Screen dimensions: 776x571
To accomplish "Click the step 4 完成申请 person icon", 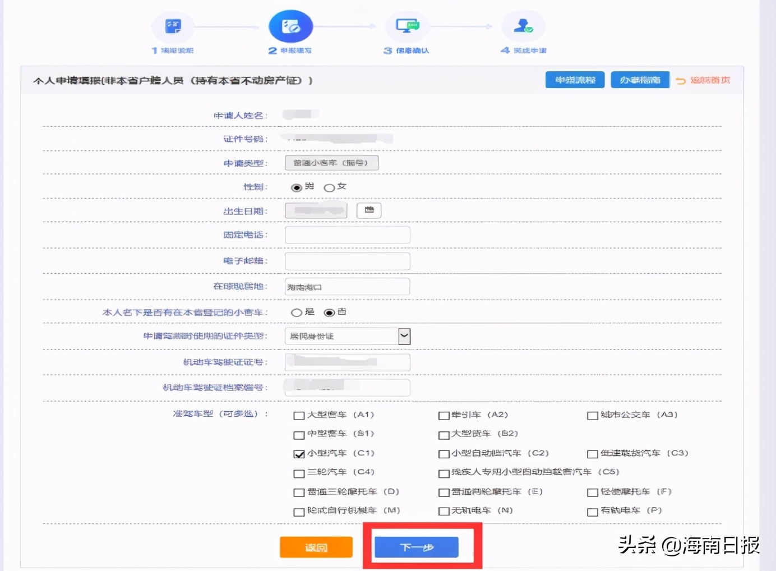I will tap(524, 26).
